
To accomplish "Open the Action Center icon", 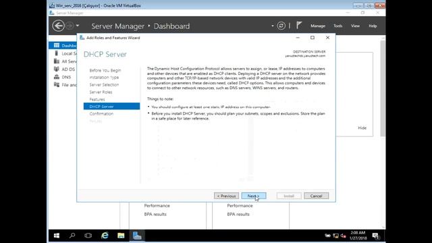I will click(375, 236).
